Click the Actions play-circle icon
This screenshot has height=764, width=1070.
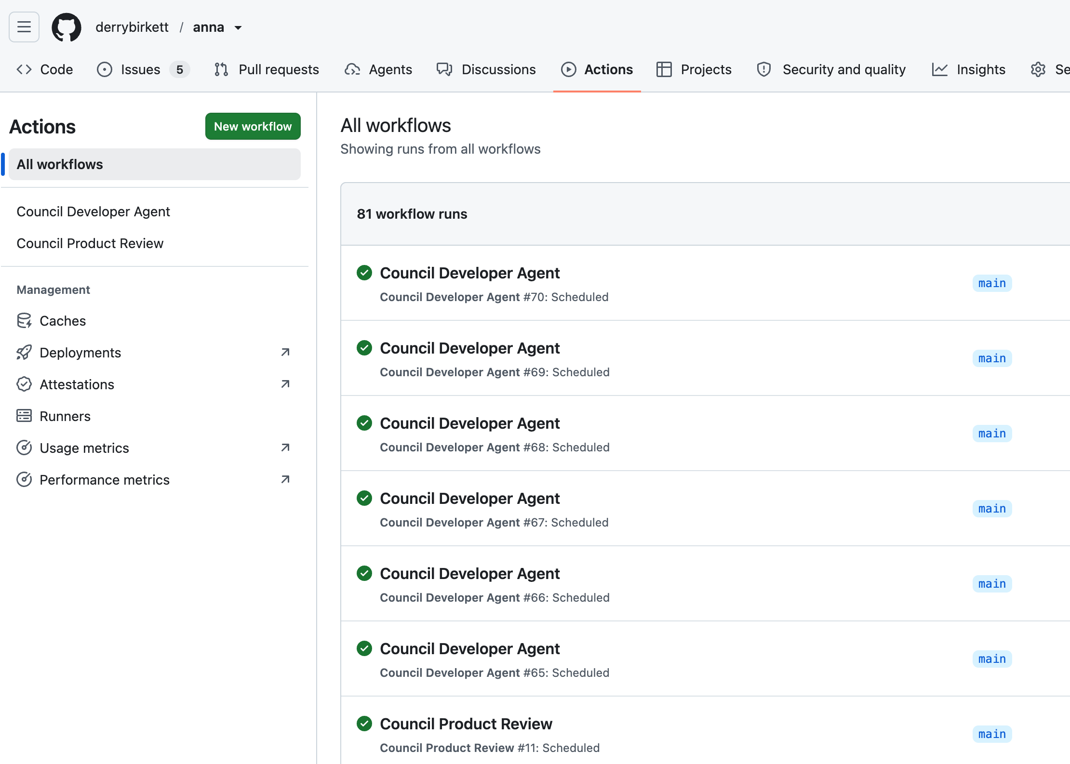[569, 69]
